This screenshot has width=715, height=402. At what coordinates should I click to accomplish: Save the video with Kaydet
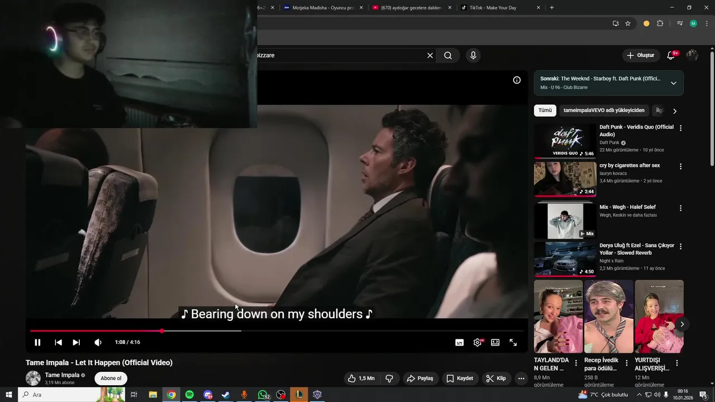click(460, 379)
